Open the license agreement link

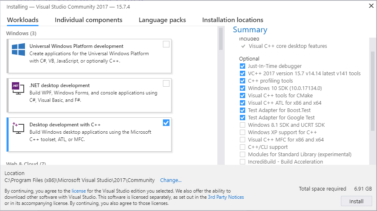click(x=78, y=191)
